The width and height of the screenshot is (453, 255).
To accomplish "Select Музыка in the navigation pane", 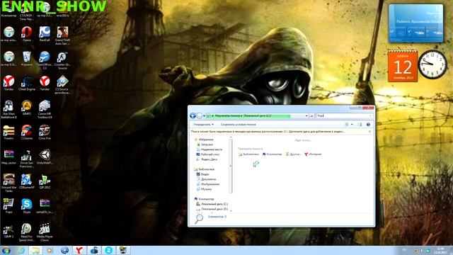I will pyautogui.click(x=206, y=189).
